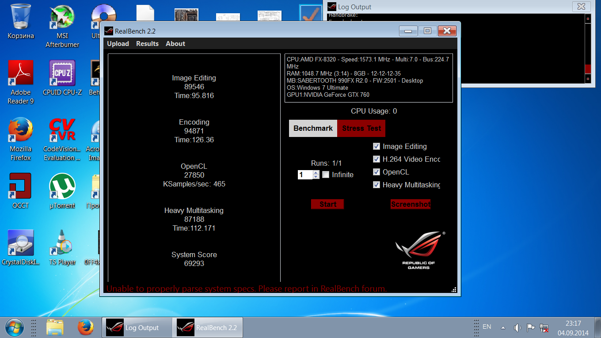Switch to Log Output taskbar button
The image size is (601, 338).
pos(137,327)
